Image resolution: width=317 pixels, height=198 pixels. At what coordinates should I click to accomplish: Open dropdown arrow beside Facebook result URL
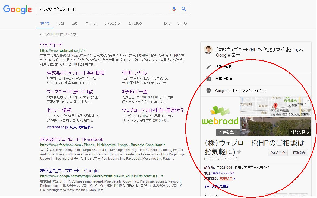164,145
